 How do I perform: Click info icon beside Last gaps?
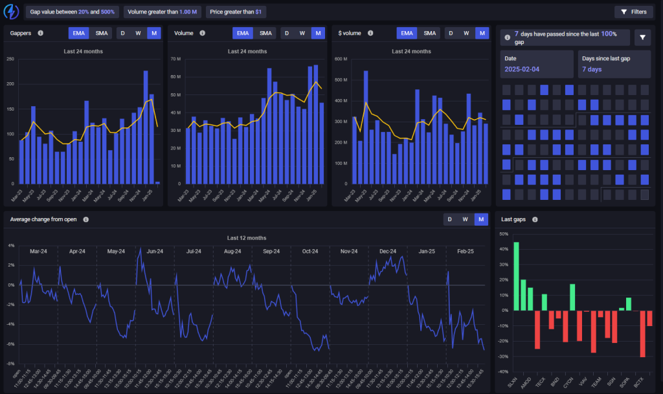(535, 219)
